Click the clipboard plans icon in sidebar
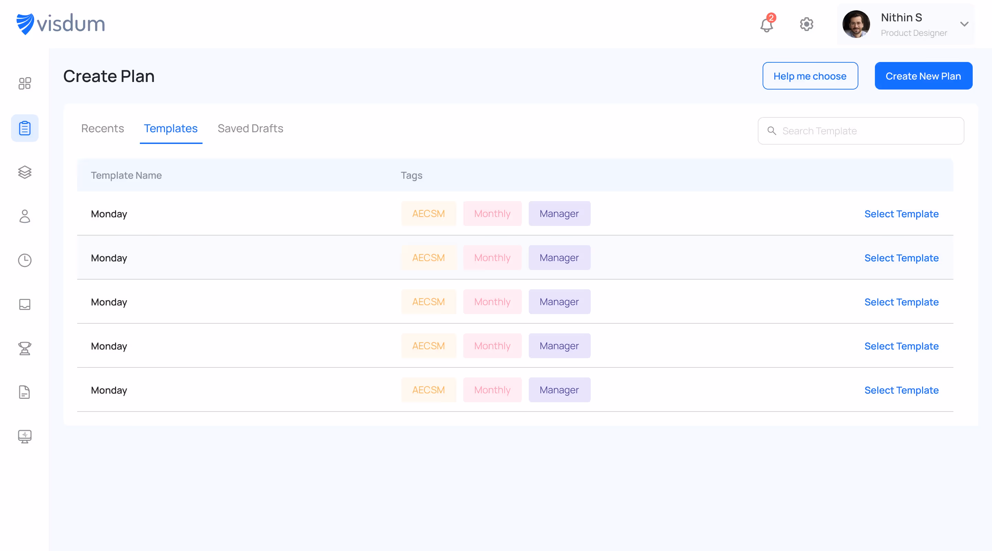This screenshot has height=551, width=992. (25, 128)
